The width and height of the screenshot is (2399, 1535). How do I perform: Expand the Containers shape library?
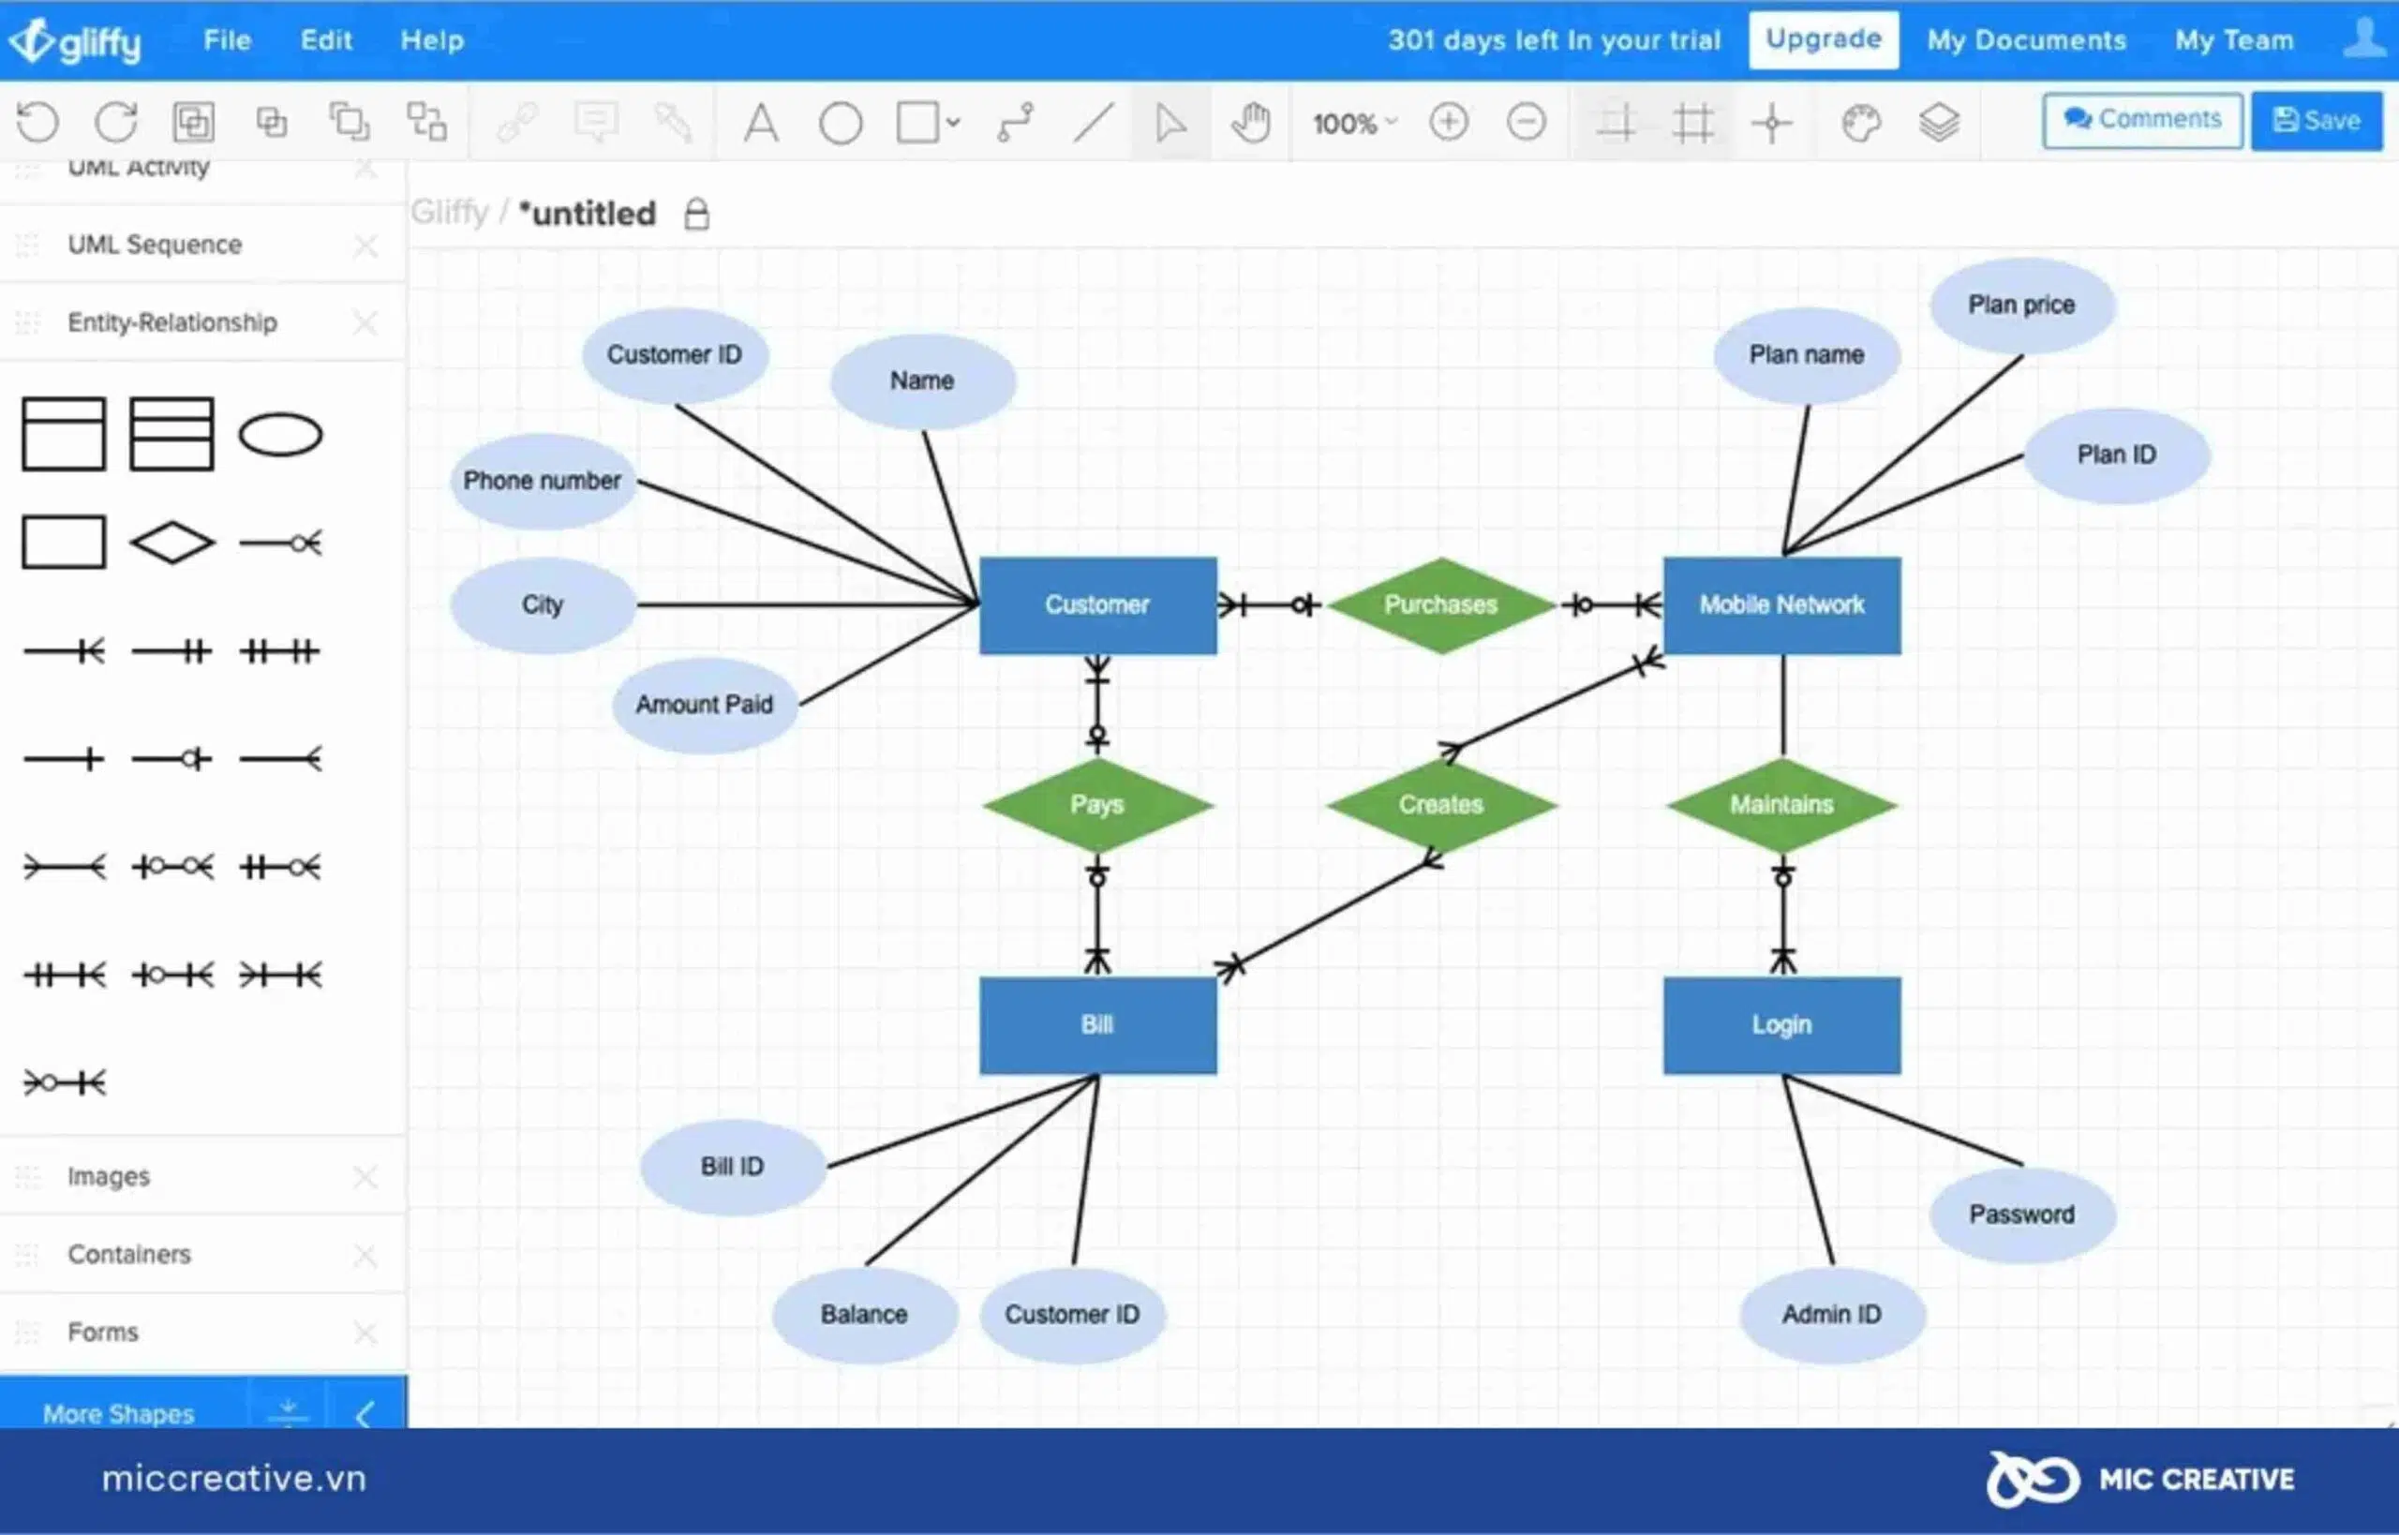point(128,1255)
